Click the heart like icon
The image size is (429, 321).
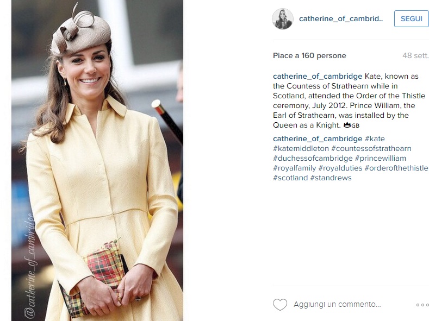(280, 304)
